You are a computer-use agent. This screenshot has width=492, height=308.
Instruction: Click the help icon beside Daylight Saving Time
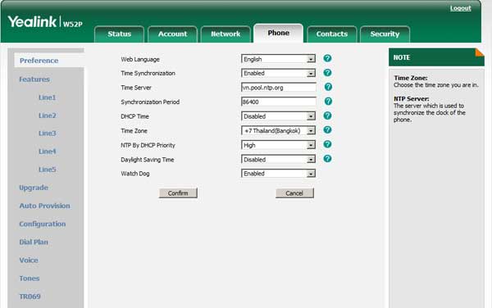tap(327, 159)
